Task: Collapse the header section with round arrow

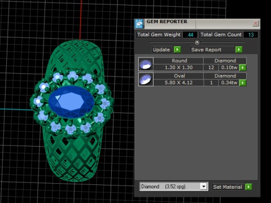Action: tap(197, 42)
